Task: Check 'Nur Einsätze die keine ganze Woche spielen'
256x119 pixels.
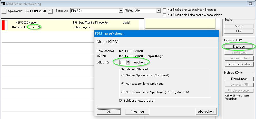Action: click(x=164, y=15)
